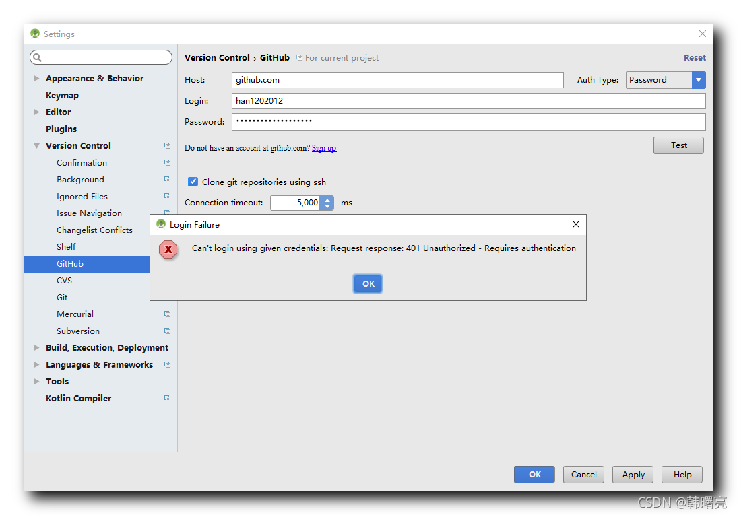
Task: Select Confirmation under Version Control
Action: pyautogui.click(x=82, y=163)
